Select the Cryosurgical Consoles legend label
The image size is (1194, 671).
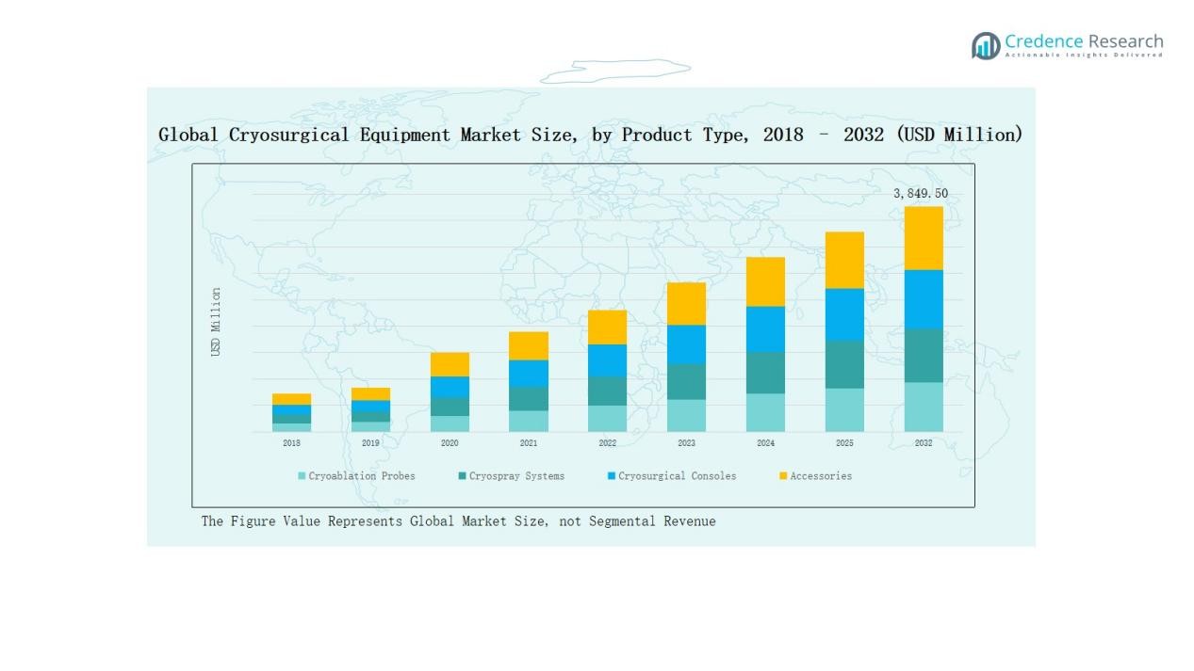coord(677,476)
